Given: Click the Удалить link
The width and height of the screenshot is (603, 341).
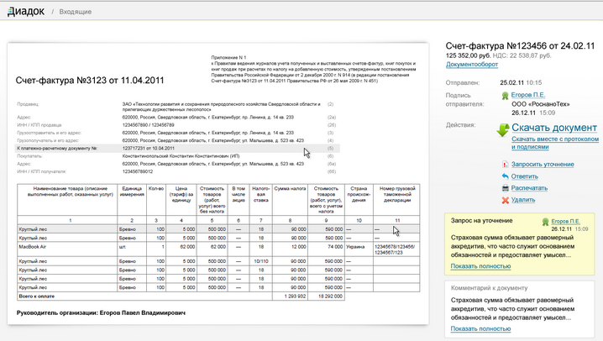Looking at the screenshot, I should pyautogui.click(x=522, y=200).
